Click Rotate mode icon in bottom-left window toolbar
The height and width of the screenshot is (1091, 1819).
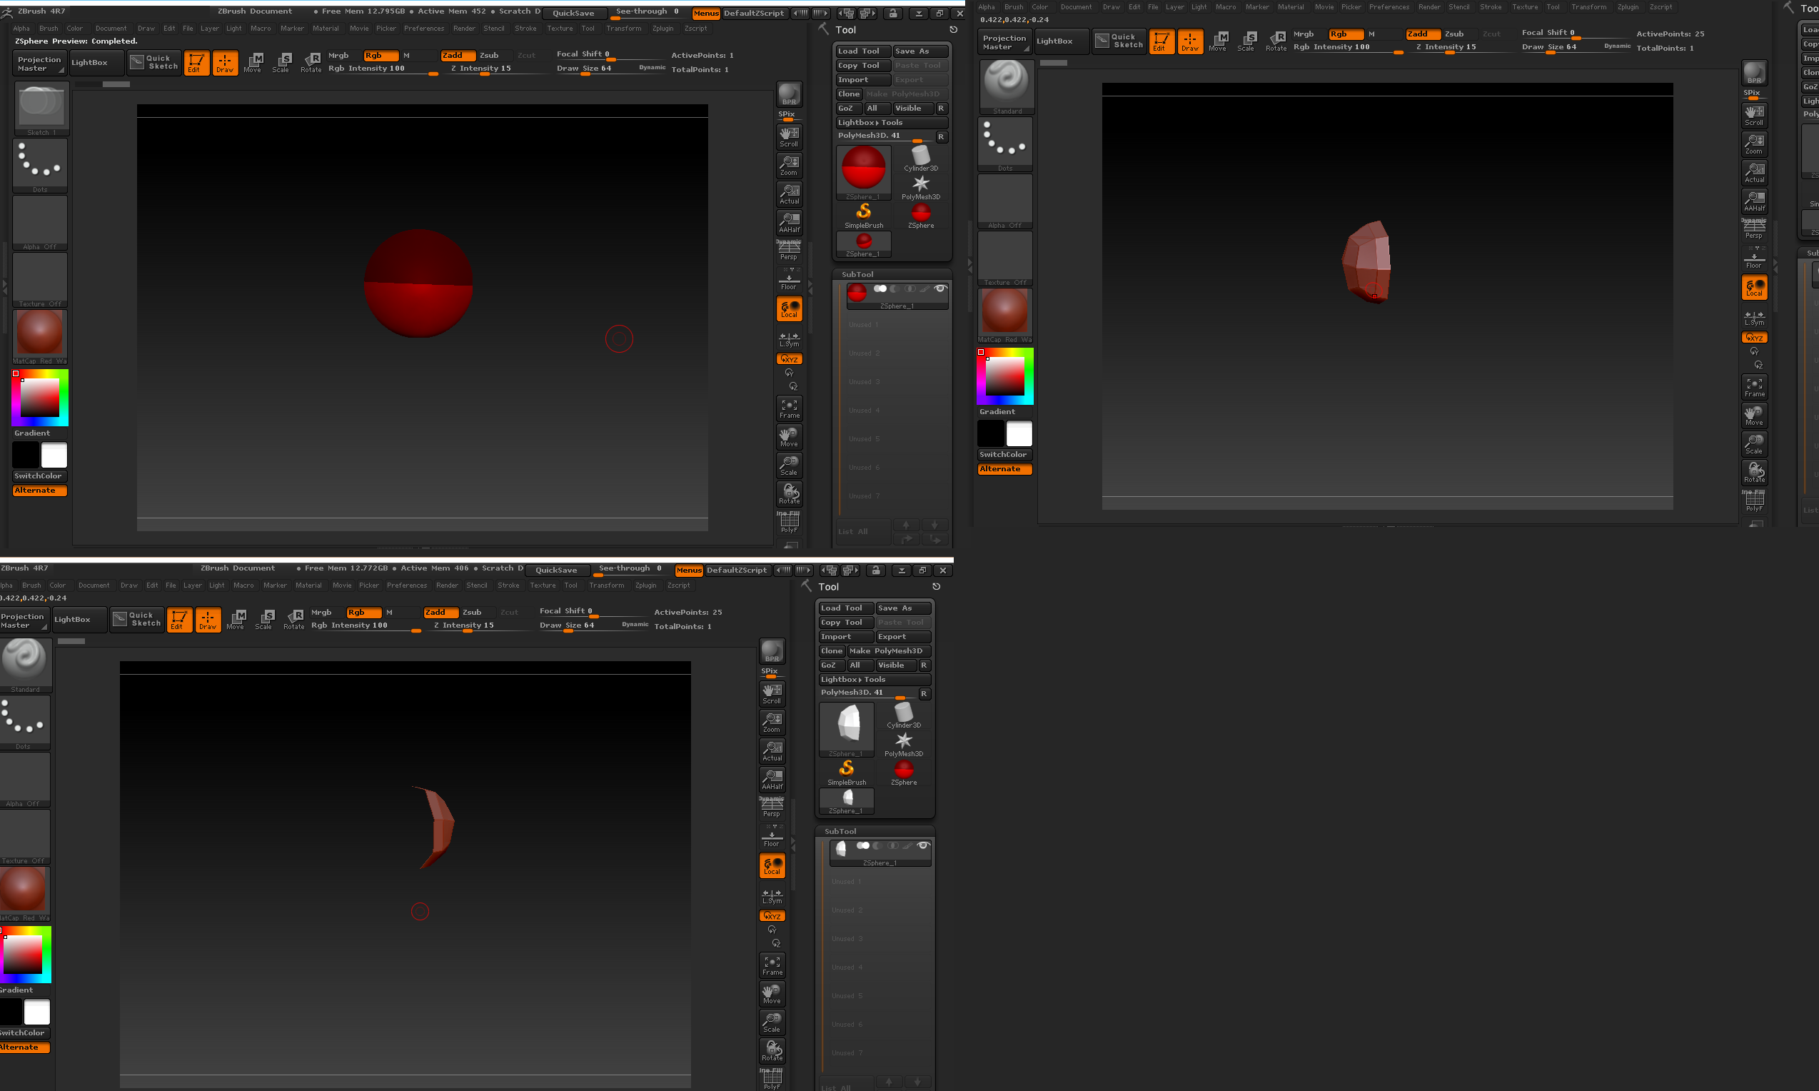click(x=294, y=620)
